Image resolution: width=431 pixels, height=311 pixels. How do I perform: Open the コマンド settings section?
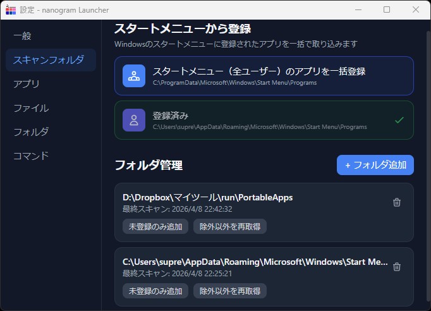tap(31, 156)
